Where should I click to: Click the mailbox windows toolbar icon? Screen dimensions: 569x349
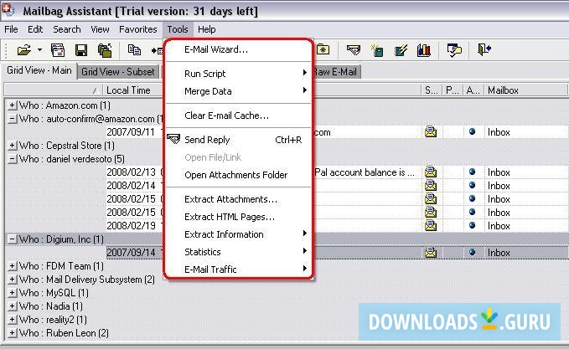pos(58,50)
